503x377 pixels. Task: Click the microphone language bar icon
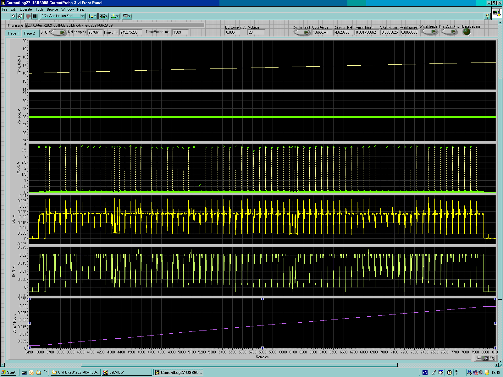pyautogui.click(x=434, y=373)
